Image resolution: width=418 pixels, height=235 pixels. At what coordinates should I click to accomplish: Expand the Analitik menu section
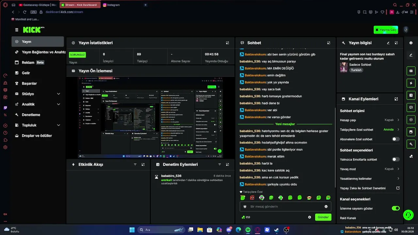pyautogui.click(x=38, y=104)
